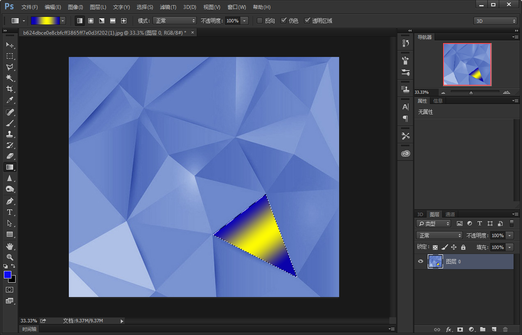Viewport: 522px width, 335px height.
Task: Select the Eraser tool
Action: tap(10, 156)
